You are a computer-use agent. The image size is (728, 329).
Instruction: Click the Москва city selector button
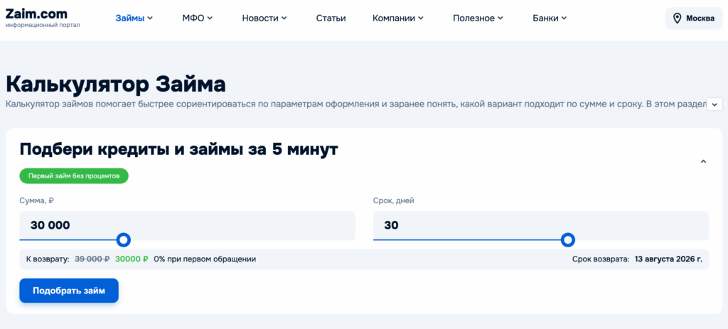click(x=694, y=18)
